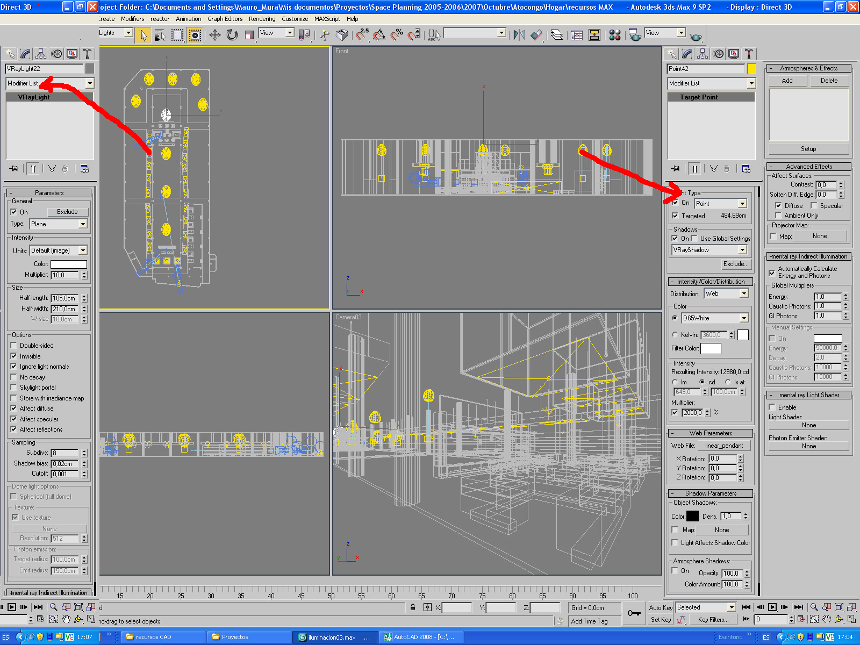Open the black Object Shadows color swatch
The height and width of the screenshot is (645, 860).
[x=693, y=516]
